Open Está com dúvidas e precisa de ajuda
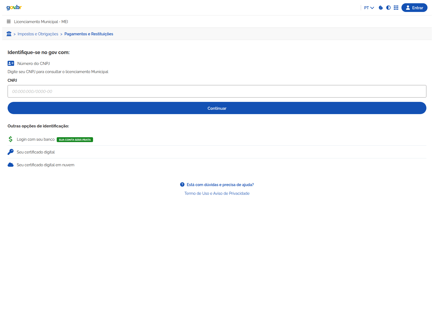 (220, 185)
